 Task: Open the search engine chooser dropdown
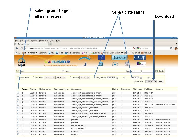(139, 48)
